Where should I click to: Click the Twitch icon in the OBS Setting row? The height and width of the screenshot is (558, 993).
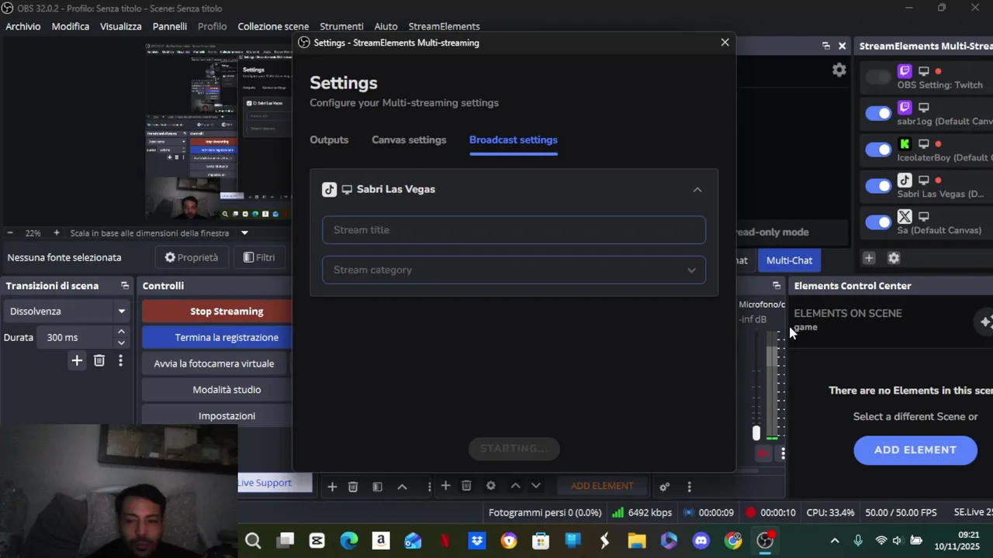(x=905, y=71)
